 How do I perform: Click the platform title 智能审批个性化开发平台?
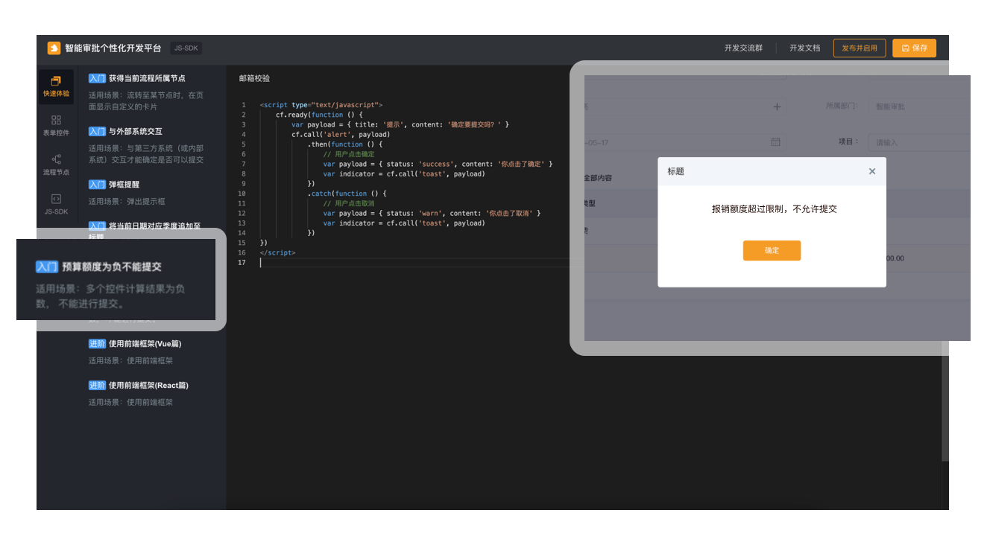[113, 48]
